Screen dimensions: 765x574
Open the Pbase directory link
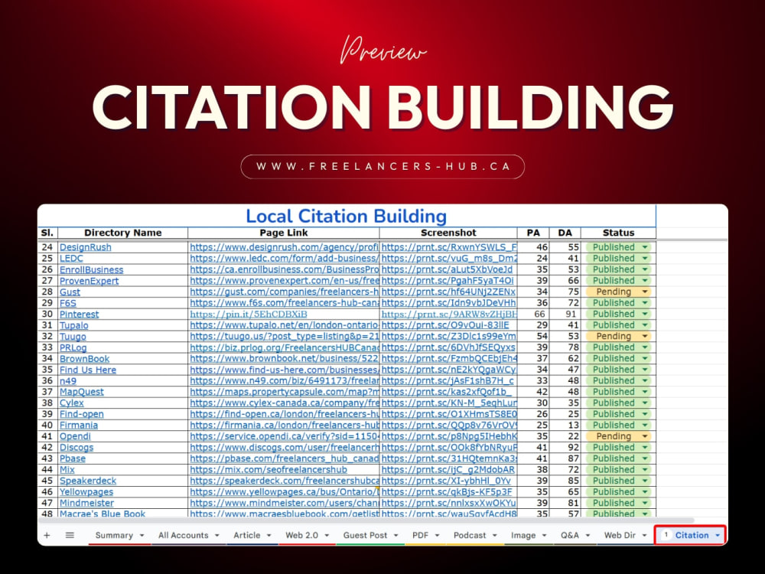coord(72,458)
